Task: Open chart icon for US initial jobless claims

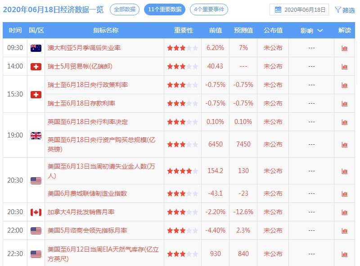Action: pyautogui.click(x=345, y=171)
